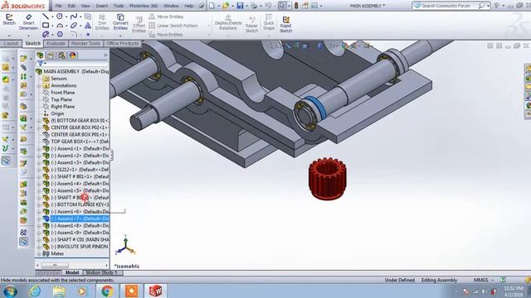Activate the Rapid Sketch tool

285,24
